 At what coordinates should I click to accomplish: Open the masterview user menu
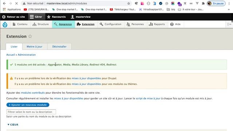point(81,17)
